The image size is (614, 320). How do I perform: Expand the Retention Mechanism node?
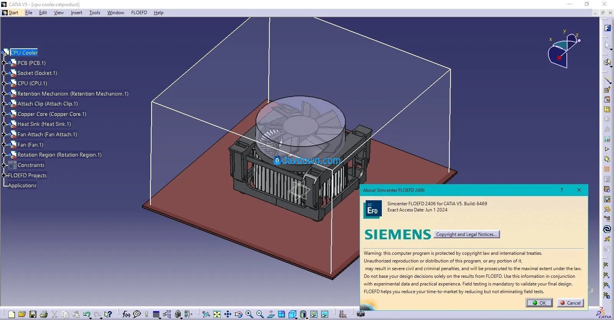[x=3, y=94]
